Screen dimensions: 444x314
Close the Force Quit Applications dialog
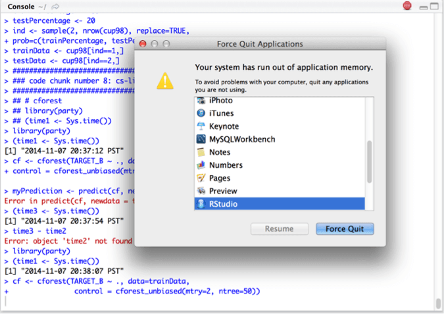point(142,44)
